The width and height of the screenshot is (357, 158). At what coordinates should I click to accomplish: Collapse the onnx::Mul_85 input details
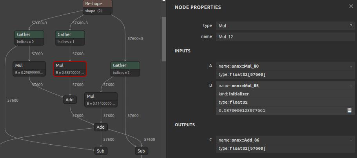click(351, 85)
